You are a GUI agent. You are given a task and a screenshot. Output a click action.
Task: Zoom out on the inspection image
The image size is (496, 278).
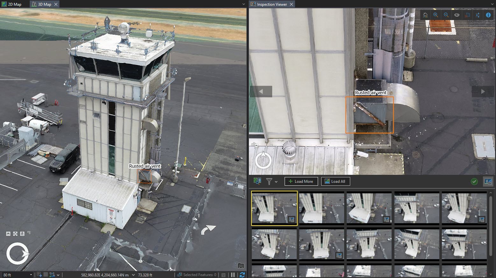[x=446, y=15]
